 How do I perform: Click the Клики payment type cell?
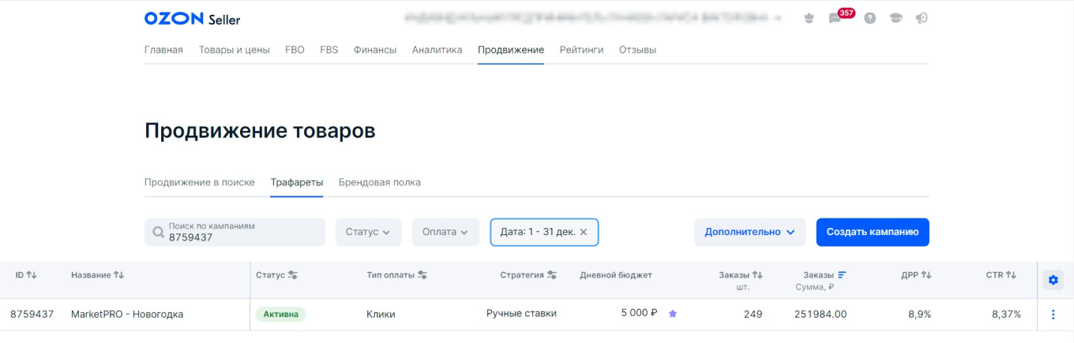click(381, 314)
